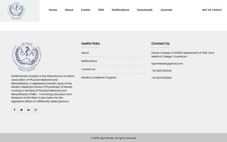Open the About menu item in the header

69,10
